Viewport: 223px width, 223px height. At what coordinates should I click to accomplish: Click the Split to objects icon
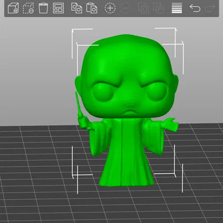[x=143, y=8]
